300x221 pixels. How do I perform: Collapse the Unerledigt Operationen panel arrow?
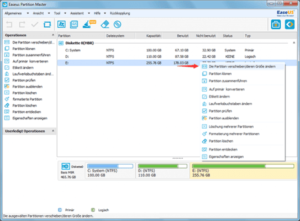coord(53,131)
